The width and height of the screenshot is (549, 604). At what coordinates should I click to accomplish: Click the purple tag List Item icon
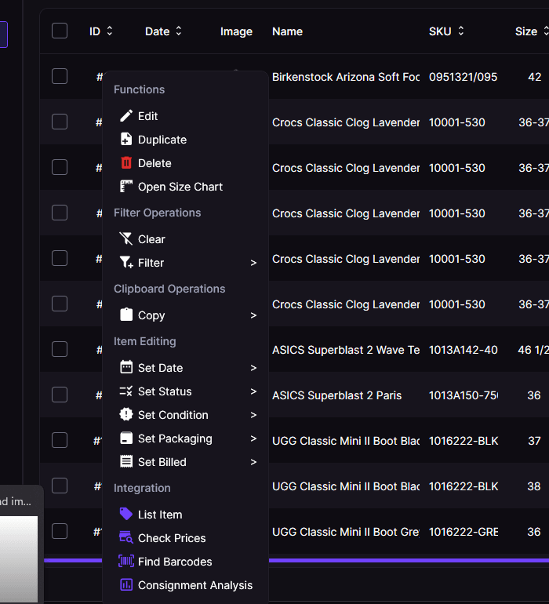coord(126,514)
